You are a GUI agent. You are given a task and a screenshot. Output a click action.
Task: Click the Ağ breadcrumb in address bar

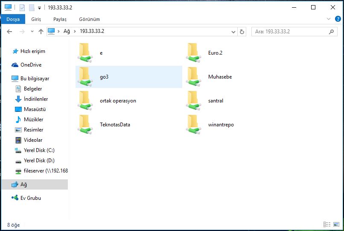(66, 31)
